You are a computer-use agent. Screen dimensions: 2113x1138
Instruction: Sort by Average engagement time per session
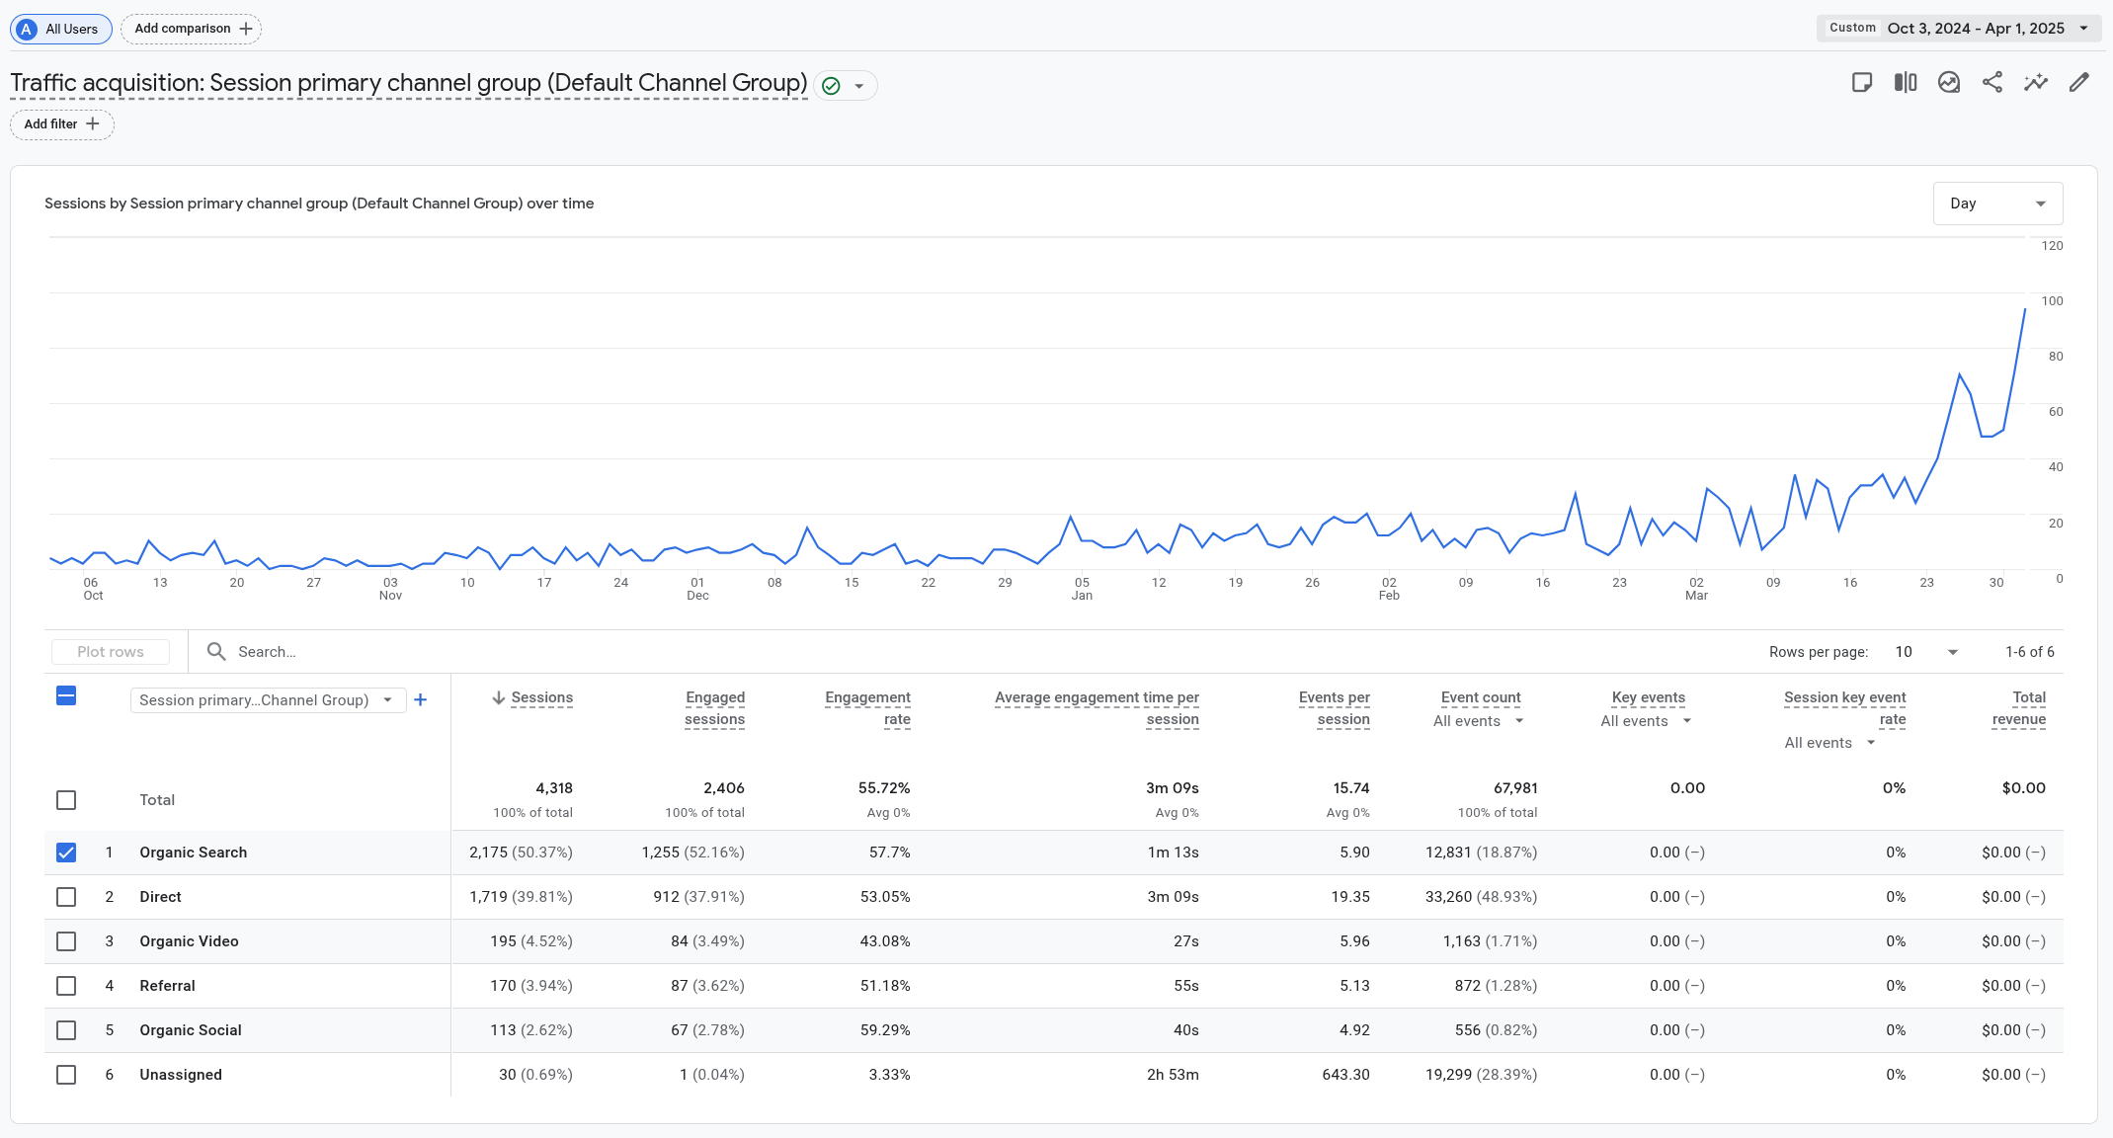(1097, 708)
